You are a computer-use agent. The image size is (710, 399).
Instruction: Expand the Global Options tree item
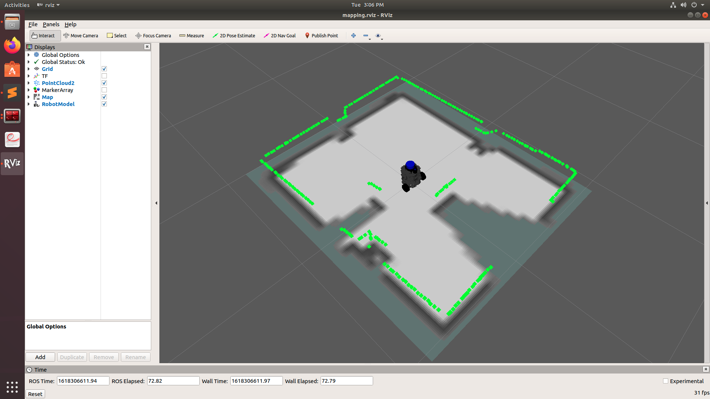28,55
